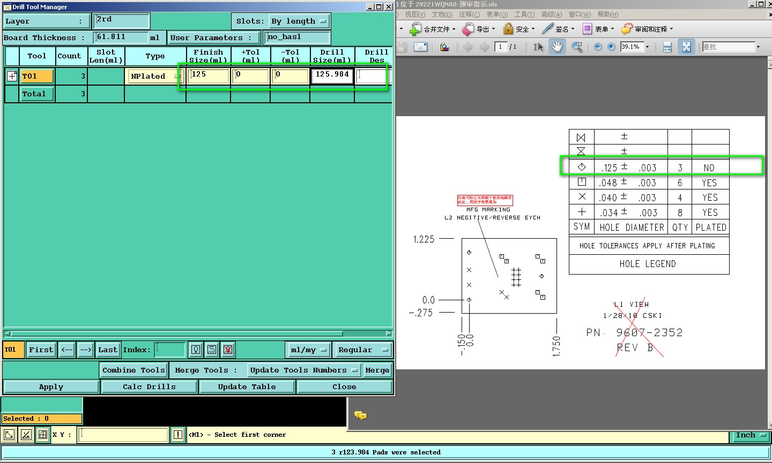Activate the Hand pan tool

(558, 47)
